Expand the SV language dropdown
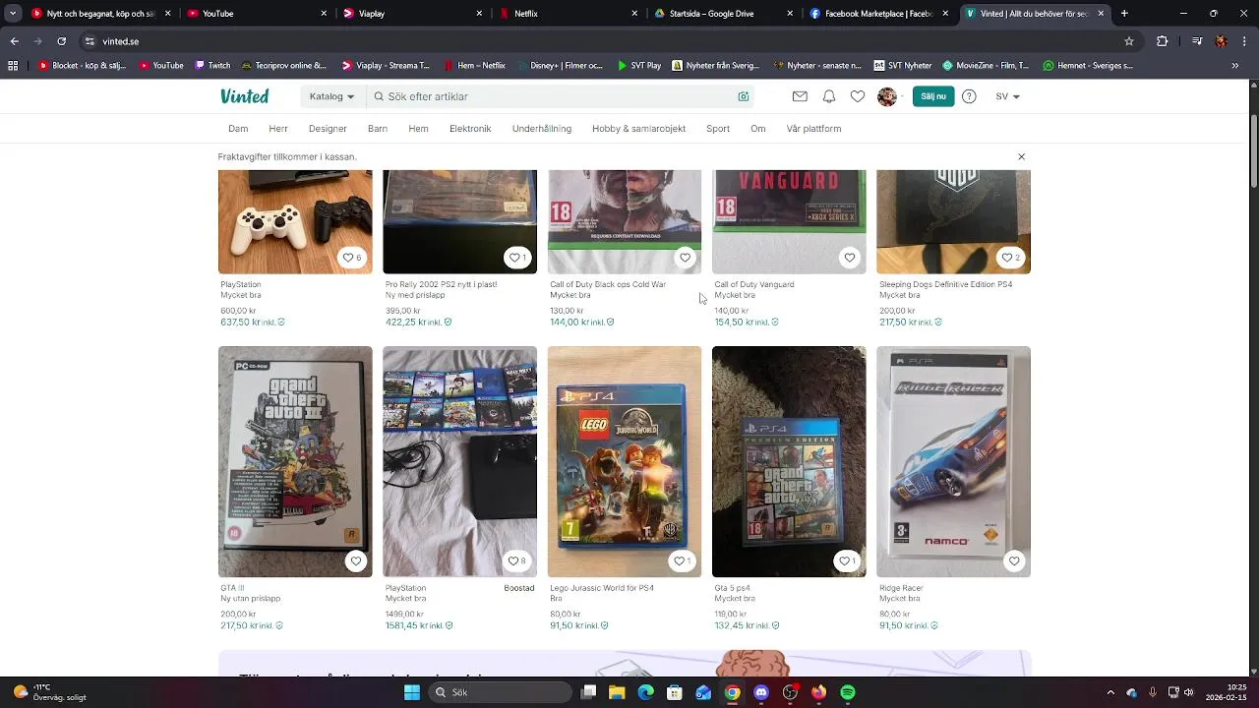 (1007, 96)
